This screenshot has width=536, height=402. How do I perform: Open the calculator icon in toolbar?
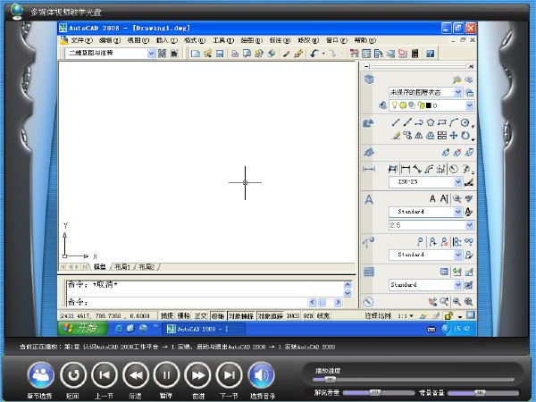[415, 54]
